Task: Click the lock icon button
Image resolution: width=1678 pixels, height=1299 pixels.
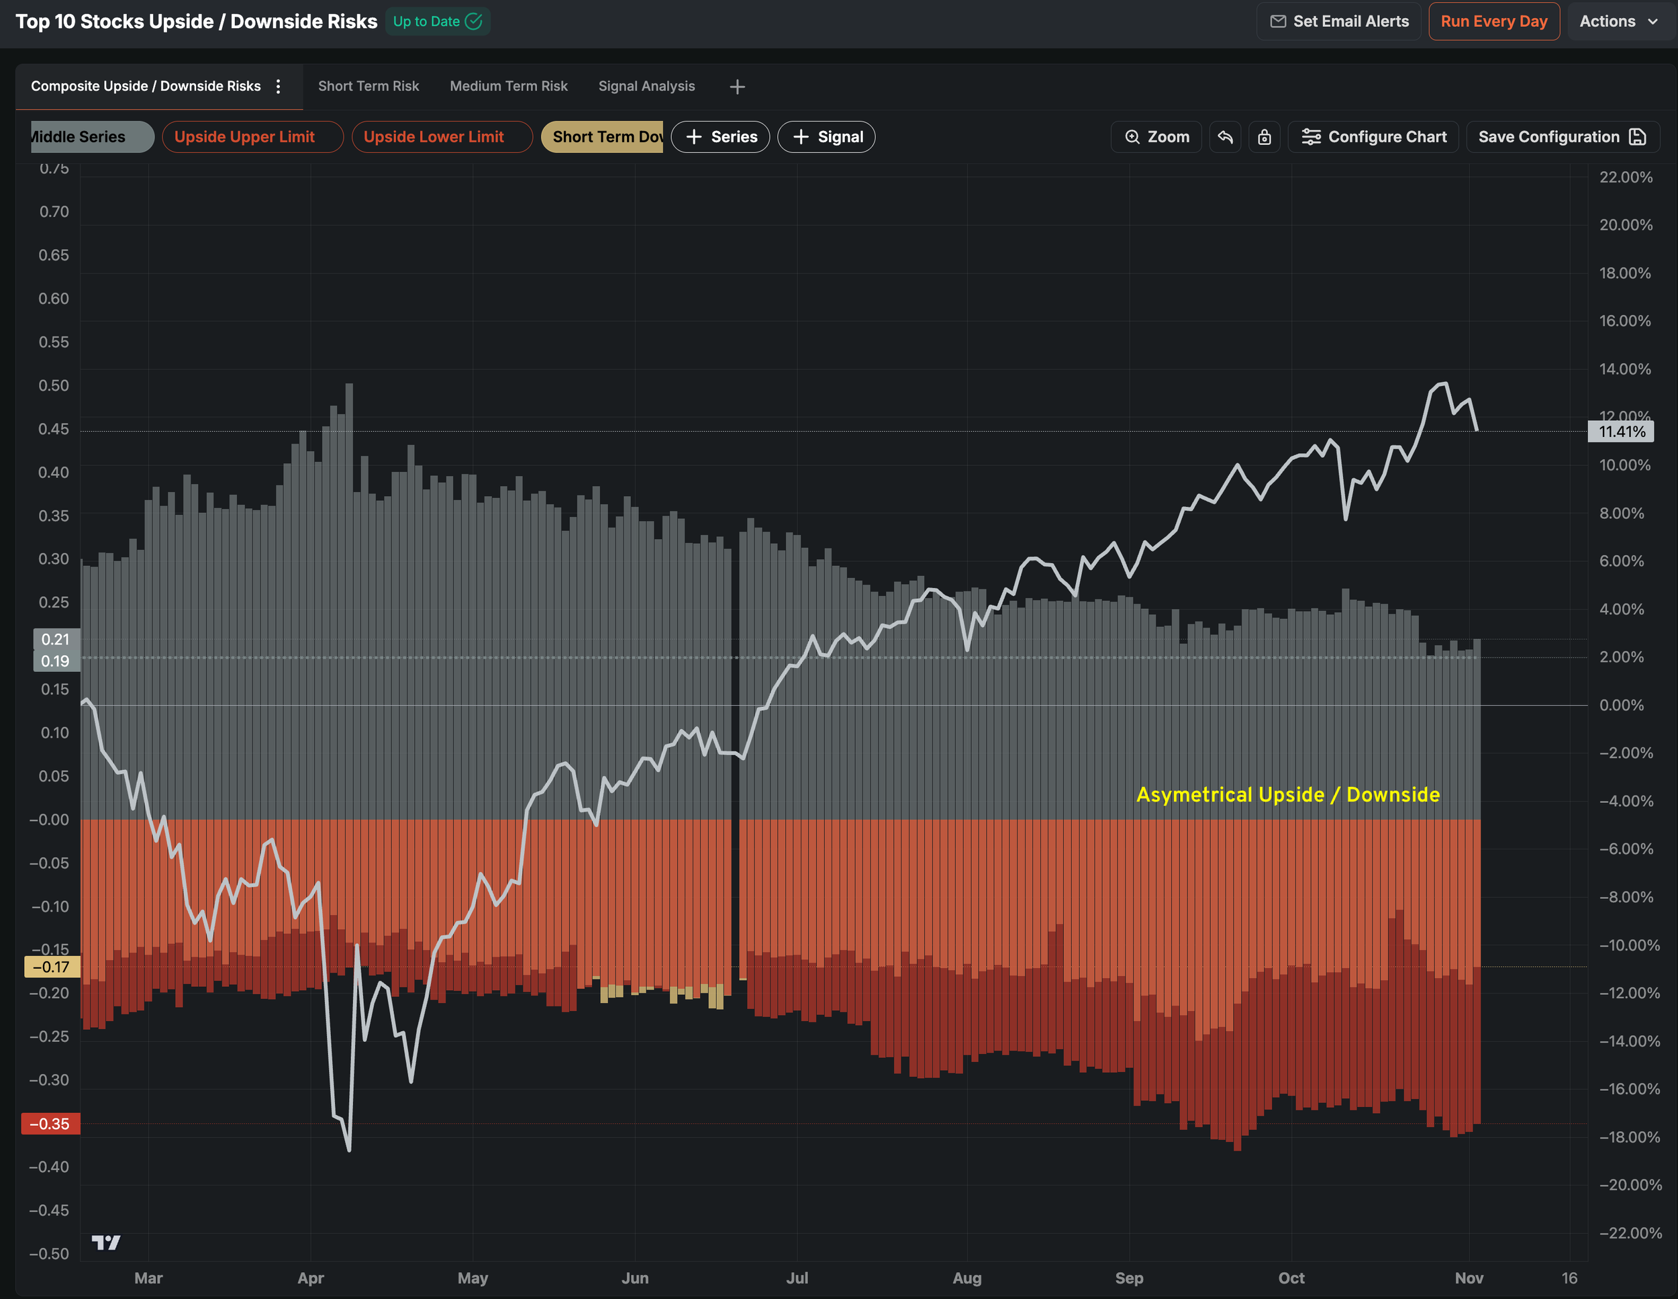Action: pos(1264,137)
